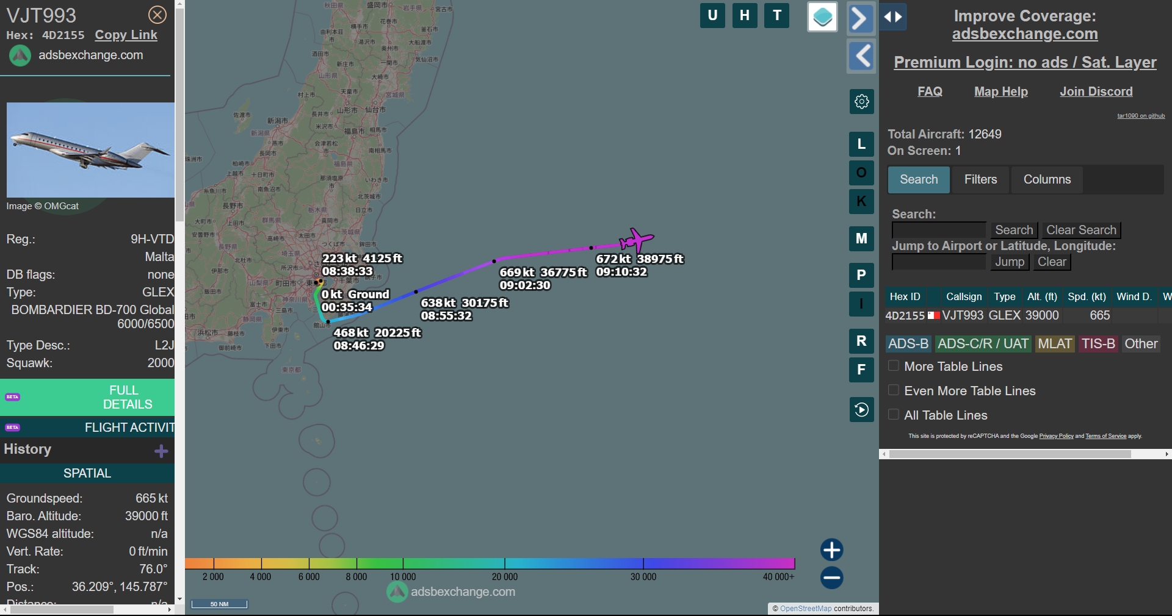This screenshot has width=1172, height=616.
Task: Click the L map option button
Action: tap(861, 145)
